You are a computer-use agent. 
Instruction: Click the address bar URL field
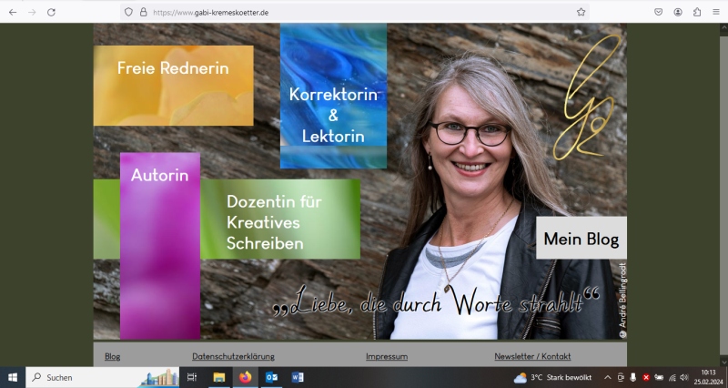[364, 12]
